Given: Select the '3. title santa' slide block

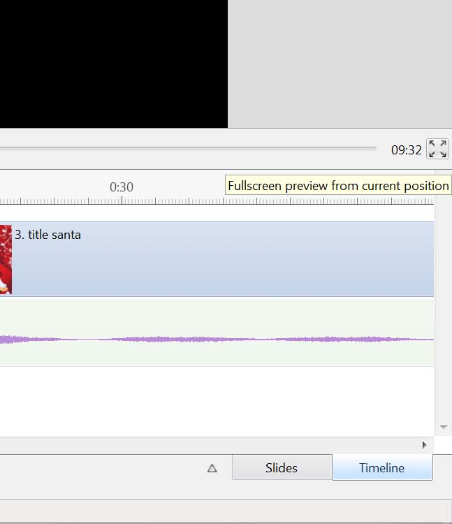Looking at the screenshot, I should (217, 259).
